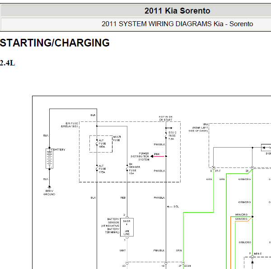Click the junction dot on orange GRN/ORG wire
This screenshot has height=269, width=271.
click(252, 217)
